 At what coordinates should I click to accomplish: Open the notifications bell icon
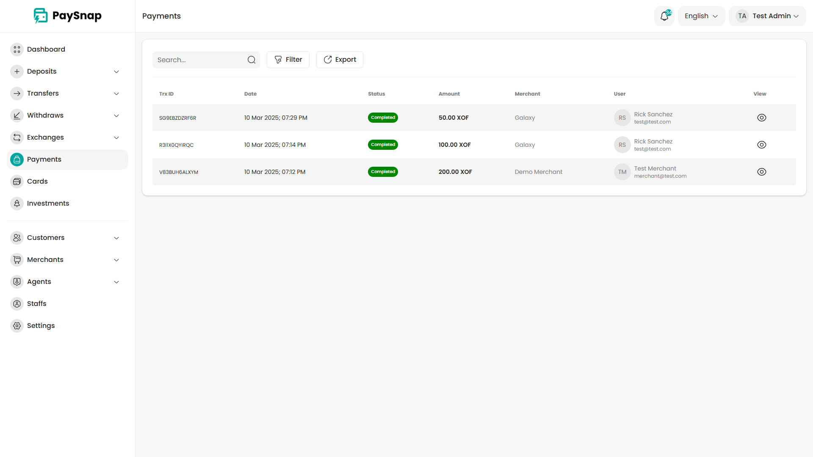tap(664, 16)
